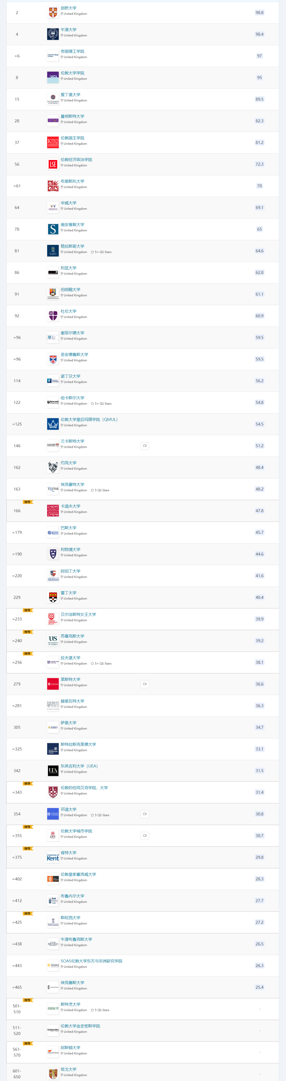
Task: Click the 5+ QS Stars badge under 拉夫堡大学
Action: click(101, 663)
